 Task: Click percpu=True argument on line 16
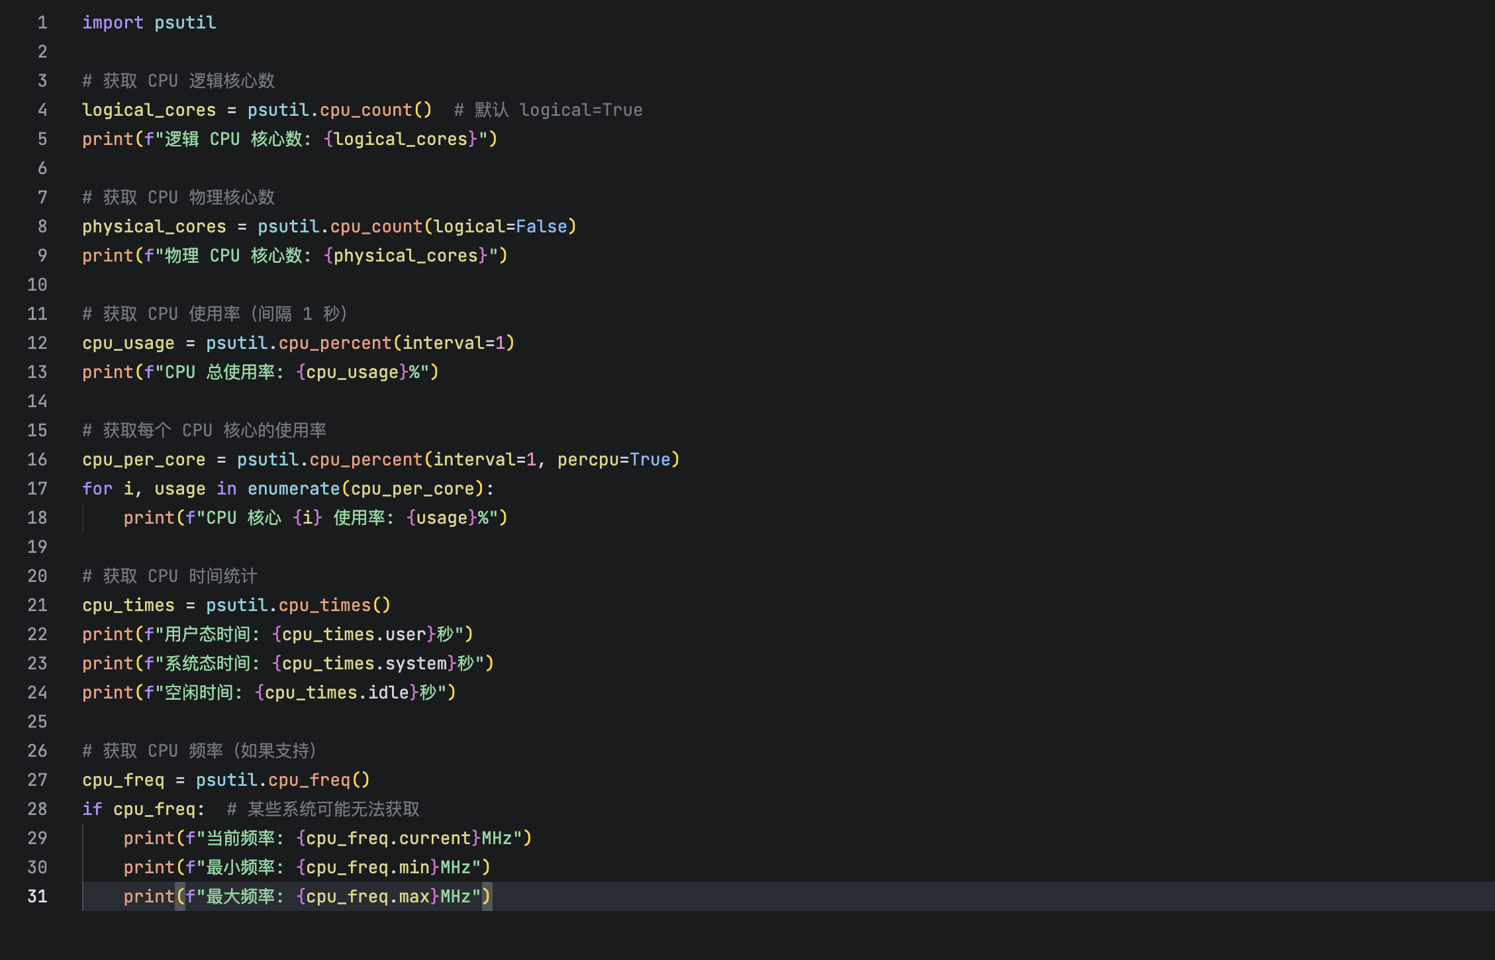614,459
